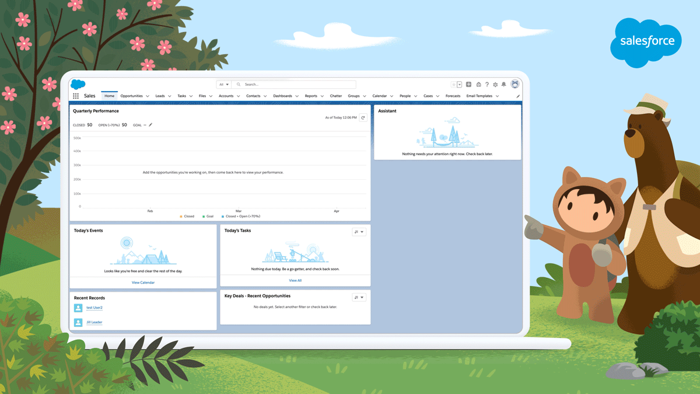Click the green Goal legend swatch
Viewport: 700px width, 394px height.
click(x=204, y=217)
